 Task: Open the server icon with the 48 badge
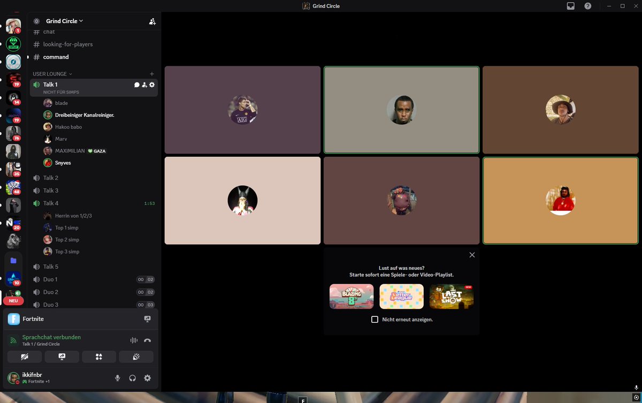click(x=13, y=187)
